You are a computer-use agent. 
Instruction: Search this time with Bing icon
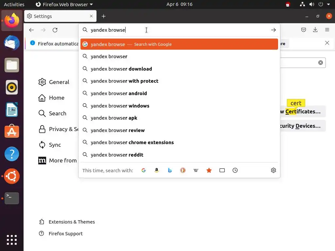(170, 170)
